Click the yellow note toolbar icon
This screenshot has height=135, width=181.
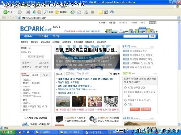pos(101,12)
